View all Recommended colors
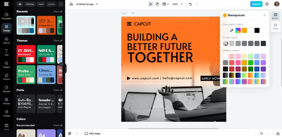 click(x=58, y=125)
